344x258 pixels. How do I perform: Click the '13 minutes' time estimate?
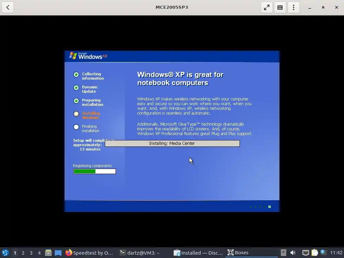point(90,149)
